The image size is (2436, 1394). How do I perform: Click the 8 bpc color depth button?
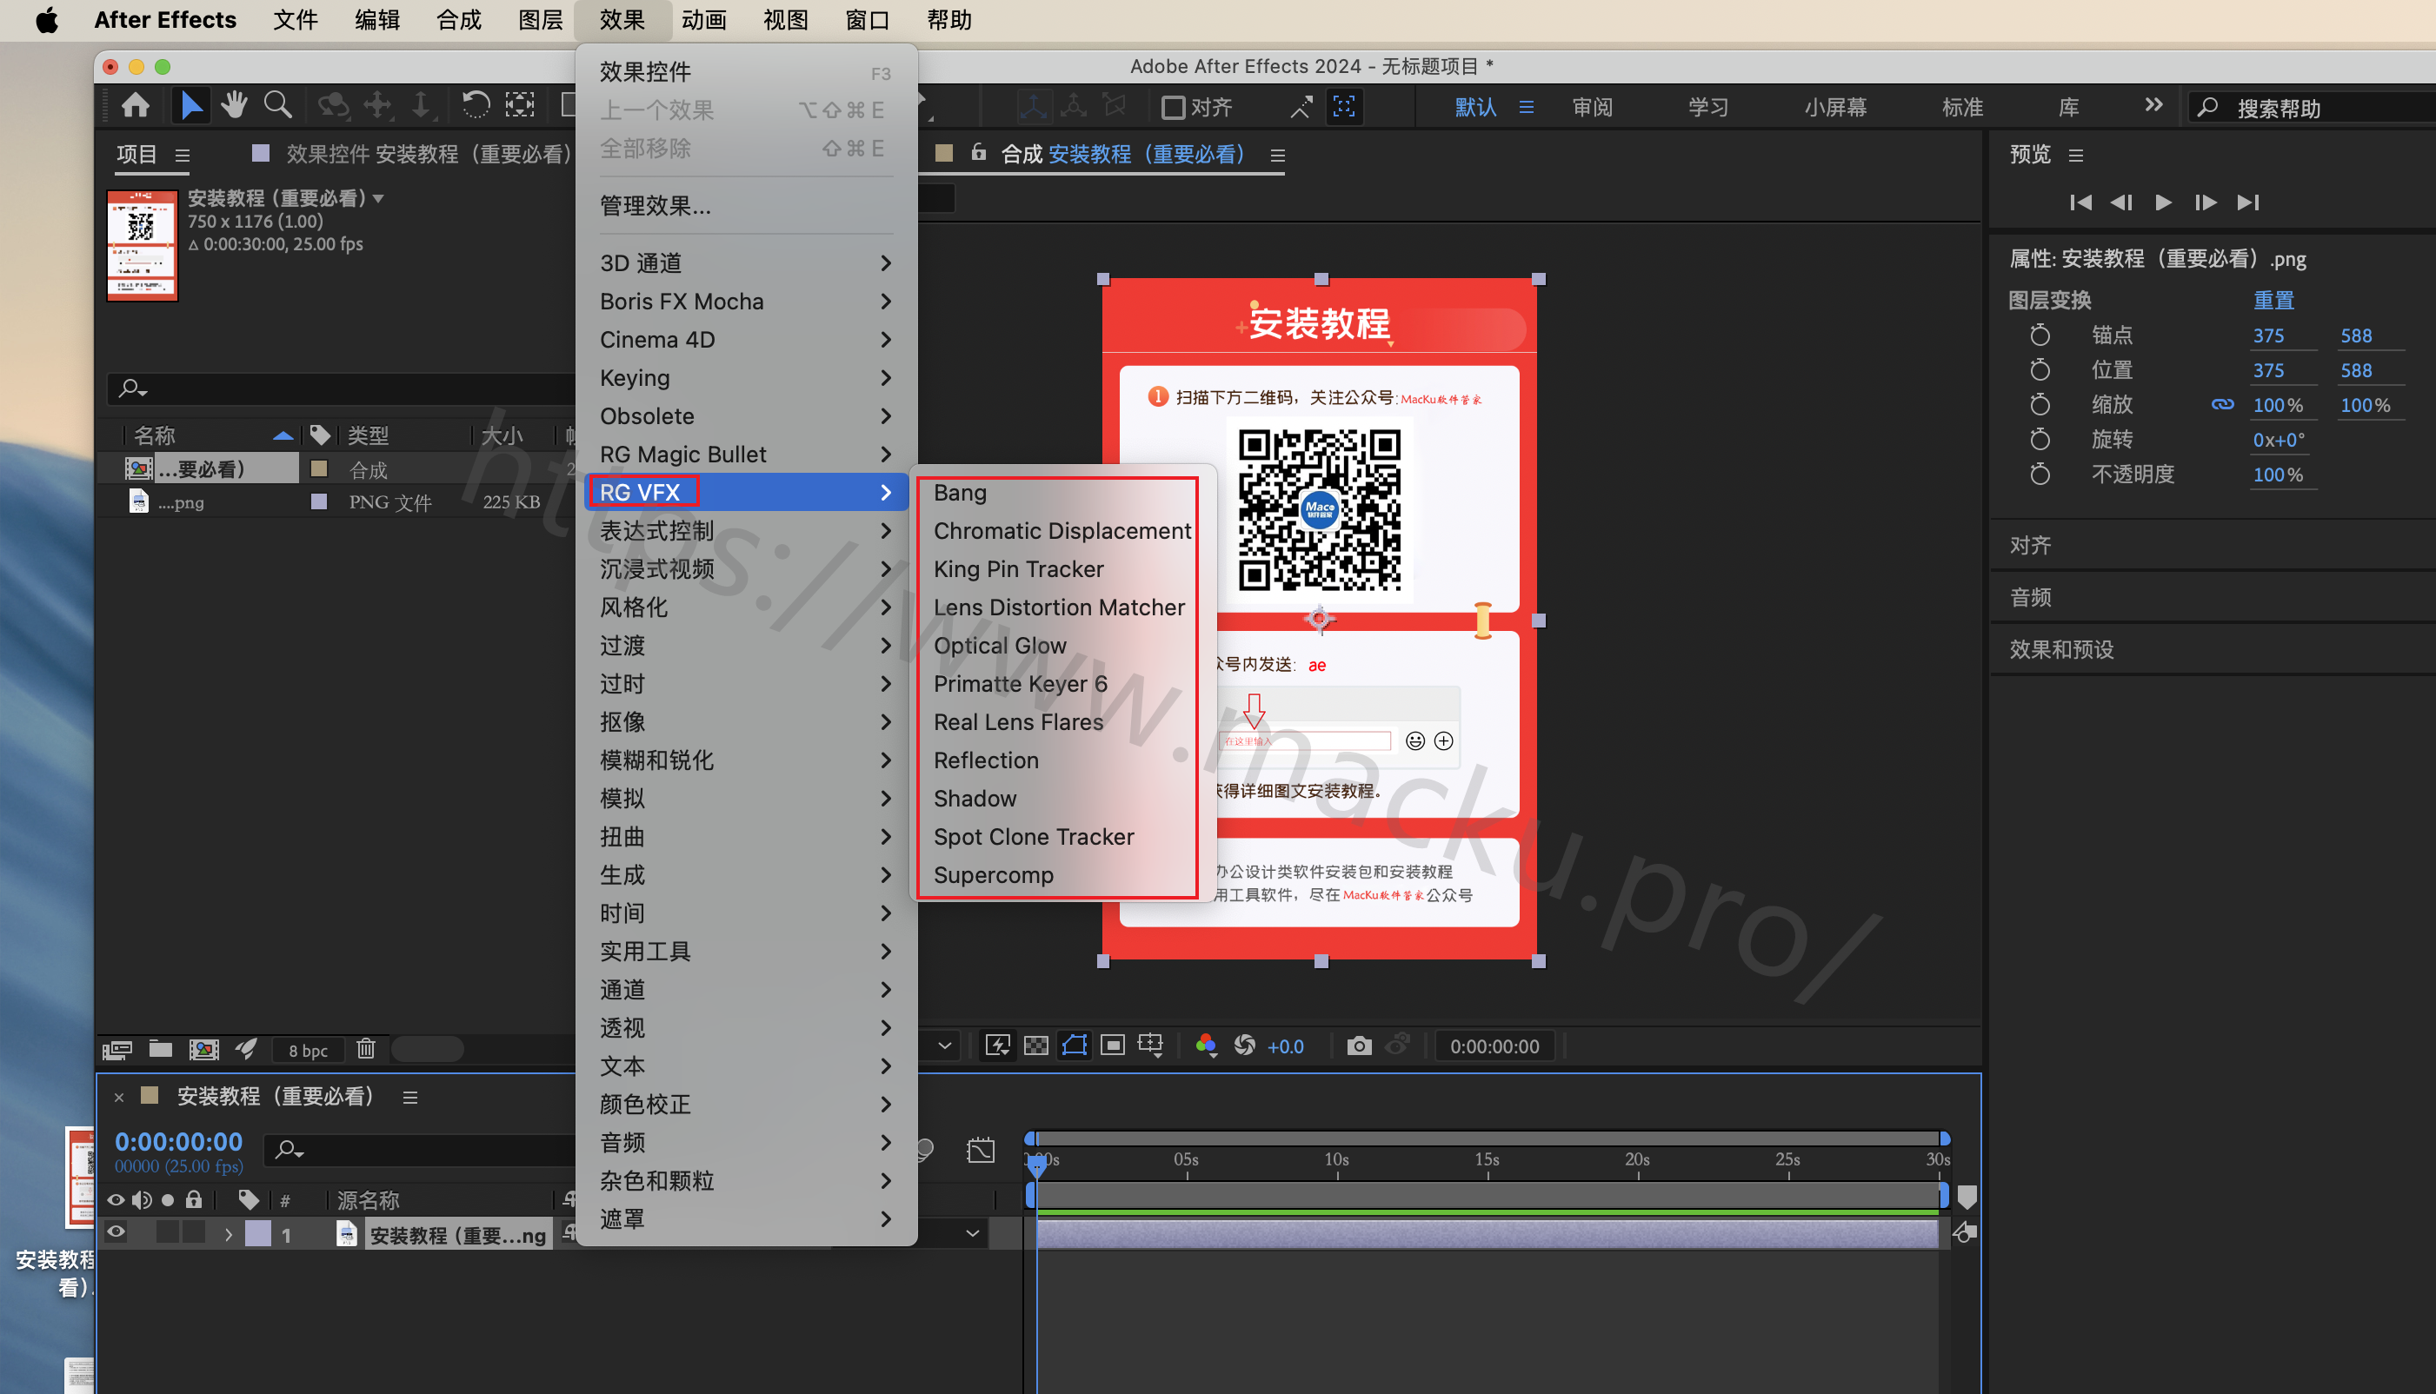tap(309, 1051)
